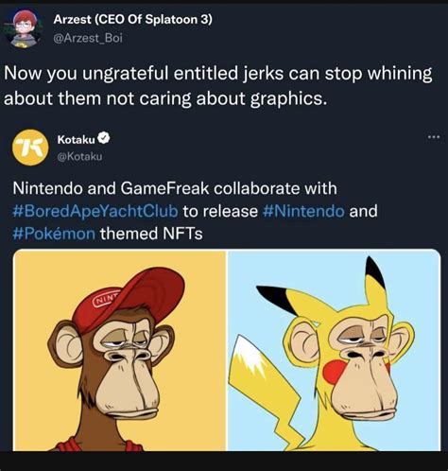
Task: Follow the #Pokémon hashtag link
Action: (x=54, y=234)
